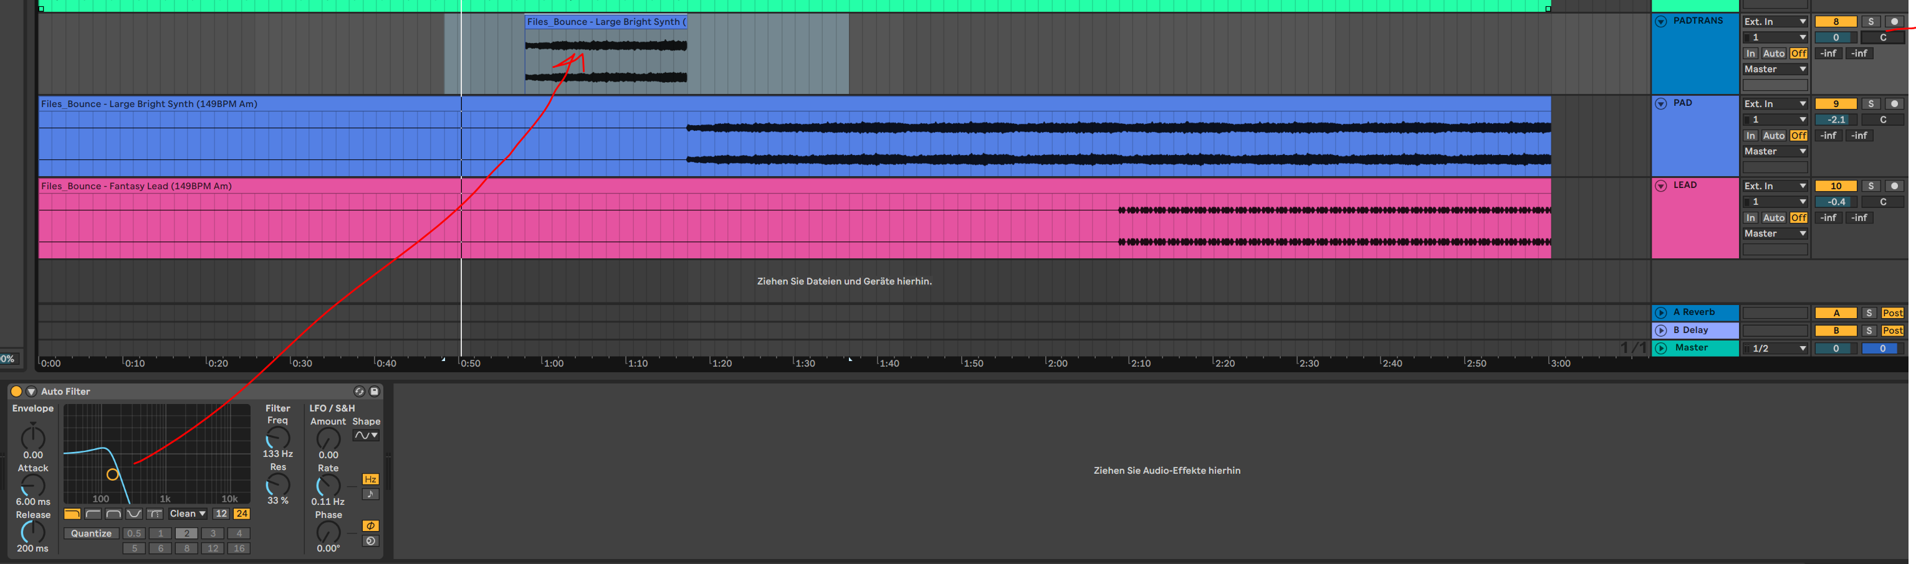Collapse the PADTRANS track with the fold arrow
The image size is (1916, 564).
click(x=1661, y=22)
